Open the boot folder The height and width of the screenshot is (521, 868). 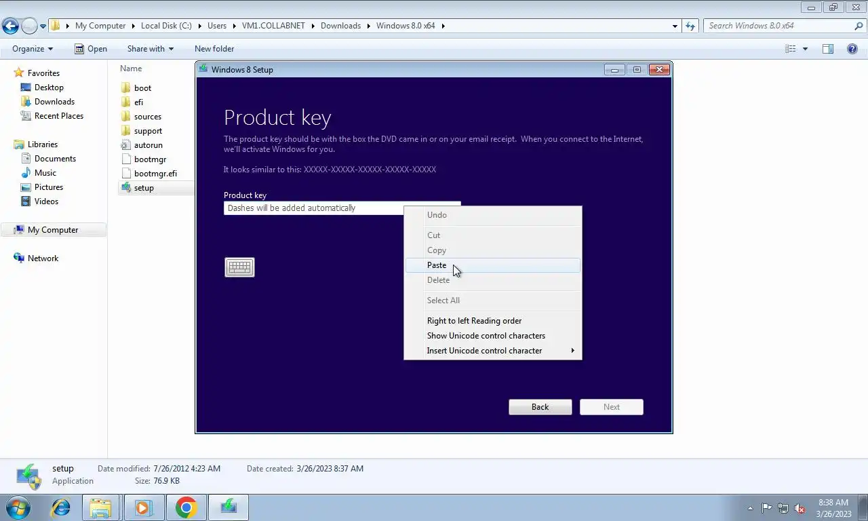(x=142, y=88)
